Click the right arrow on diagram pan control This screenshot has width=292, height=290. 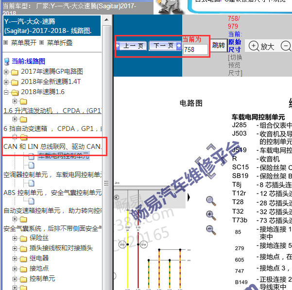pyautogui.click(x=224, y=161)
